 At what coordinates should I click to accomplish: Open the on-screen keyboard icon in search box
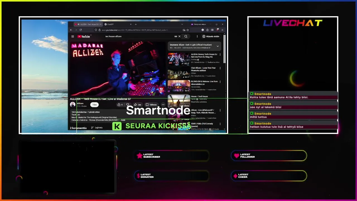176,36
